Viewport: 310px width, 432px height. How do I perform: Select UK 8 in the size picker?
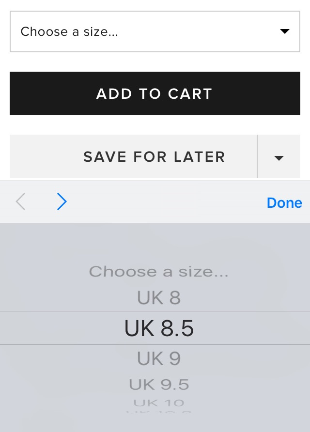(x=159, y=298)
